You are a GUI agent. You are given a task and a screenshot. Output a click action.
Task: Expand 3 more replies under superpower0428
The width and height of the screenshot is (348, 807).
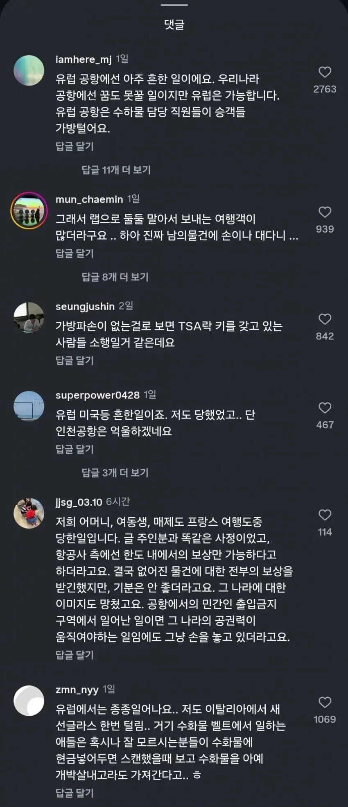click(115, 473)
